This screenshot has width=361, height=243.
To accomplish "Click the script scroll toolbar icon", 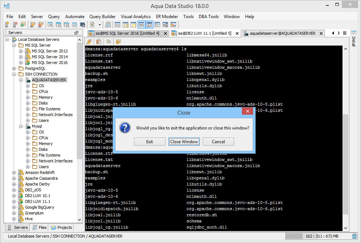I will coord(108,25).
